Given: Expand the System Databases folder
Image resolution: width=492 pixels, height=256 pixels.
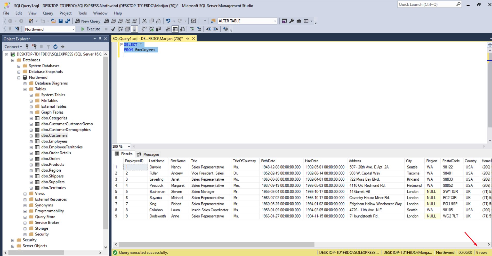Looking at the screenshot, I should pyautogui.click(x=19, y=66).
